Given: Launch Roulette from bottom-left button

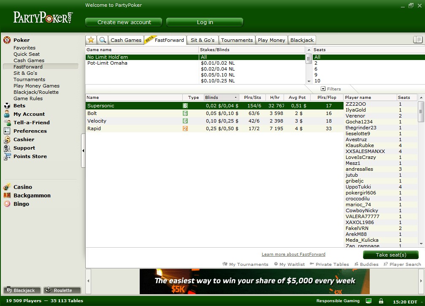Looking at the screenshot, I should tap(62, 290).
